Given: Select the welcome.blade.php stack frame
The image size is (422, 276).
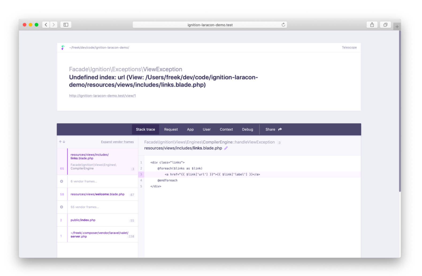Looking at the screenshot, I should (97, 194).
